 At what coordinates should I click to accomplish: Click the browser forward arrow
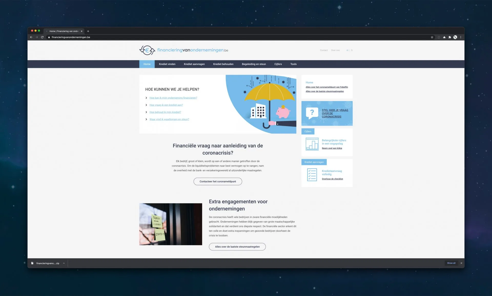click(x=37, y=37)
